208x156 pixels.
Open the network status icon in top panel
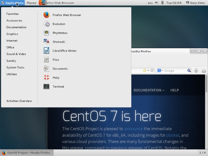click(x=162, y=3)
